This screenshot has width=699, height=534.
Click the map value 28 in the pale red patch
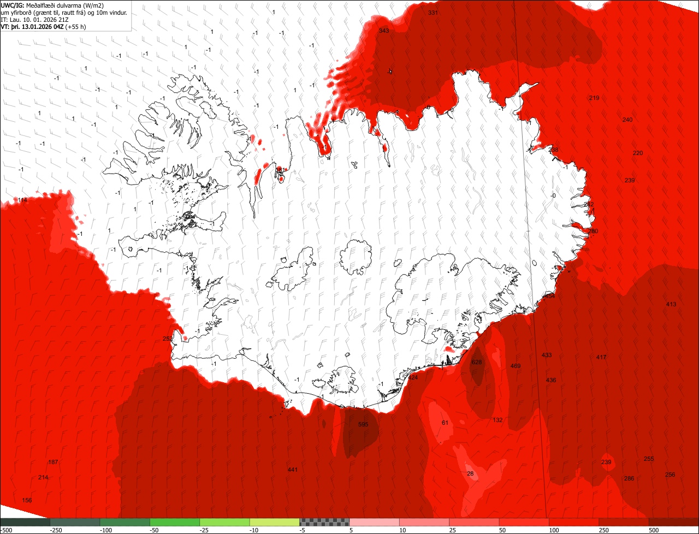pyautogui.click(x=470, y=473)
